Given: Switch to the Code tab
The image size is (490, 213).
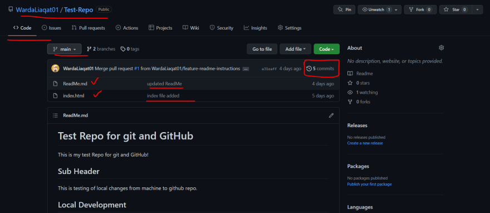Looking at the screenshot, I should (x=22, y=28).
